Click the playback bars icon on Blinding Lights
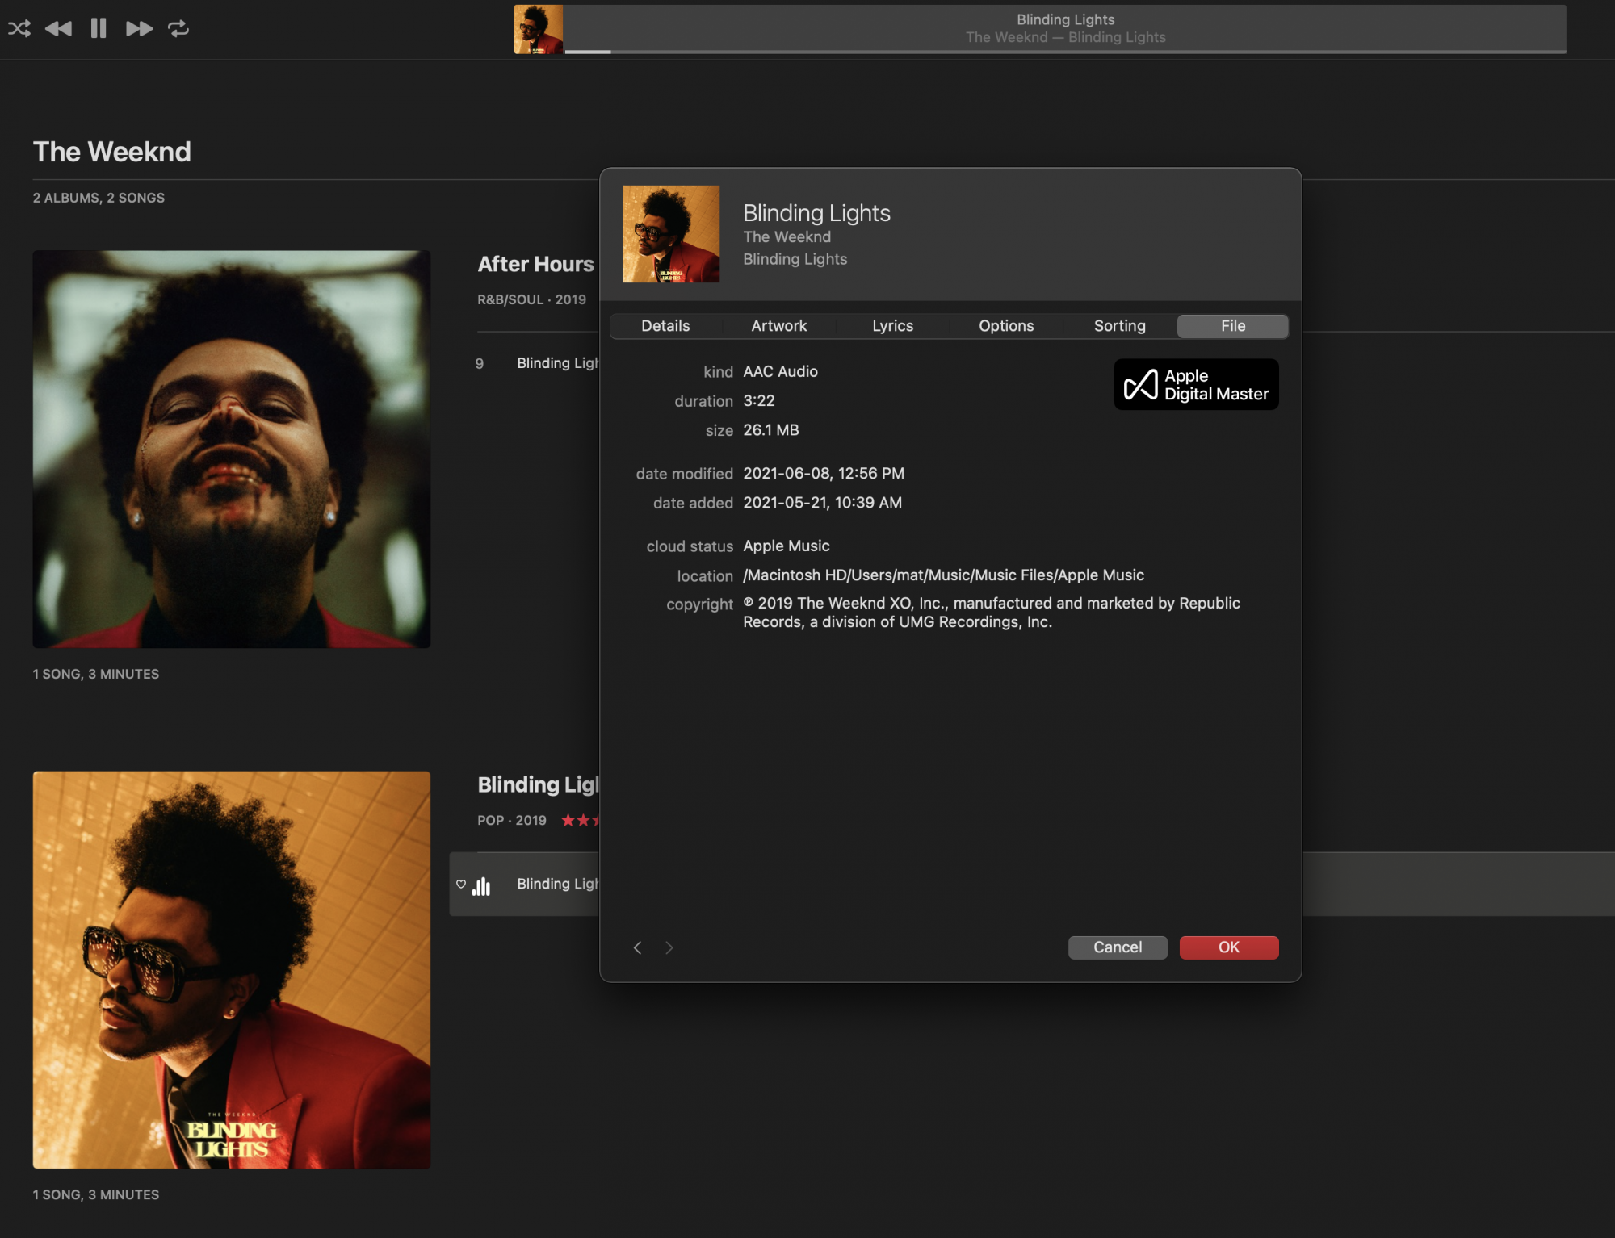This screenshot has width=1615, height=1238. pos(484,885)
